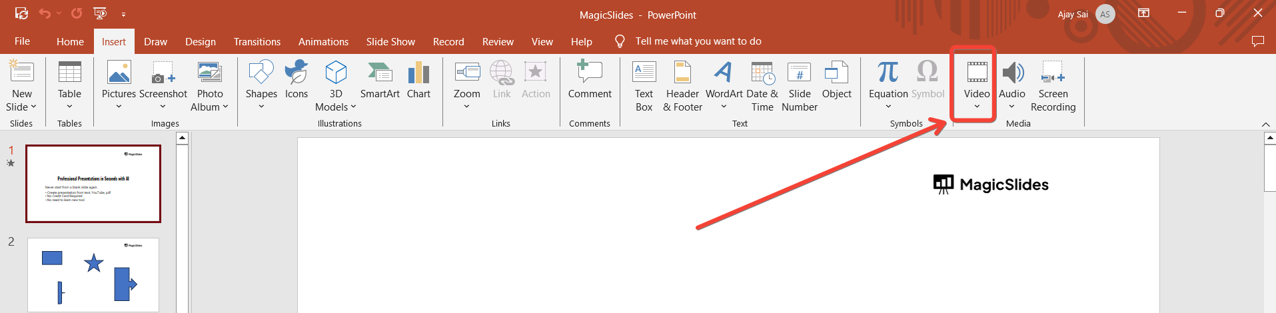
Task: Switch to the Home tab
Action: (70, 41)
